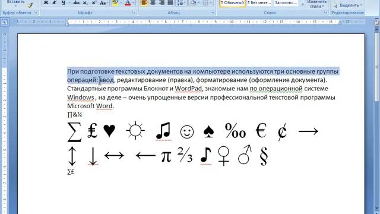Click the spade ♠ symbol
380x214 pixels.
pos(208,131)
